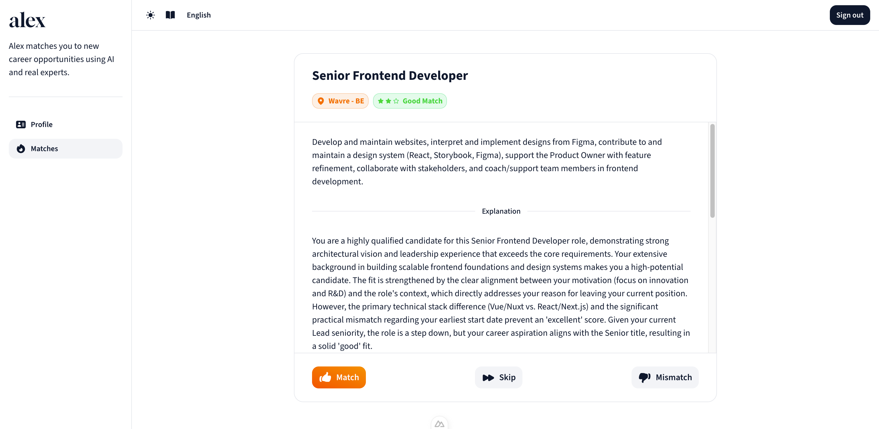
Task: Click the alex logo
Action: click(x=27, y=20)
